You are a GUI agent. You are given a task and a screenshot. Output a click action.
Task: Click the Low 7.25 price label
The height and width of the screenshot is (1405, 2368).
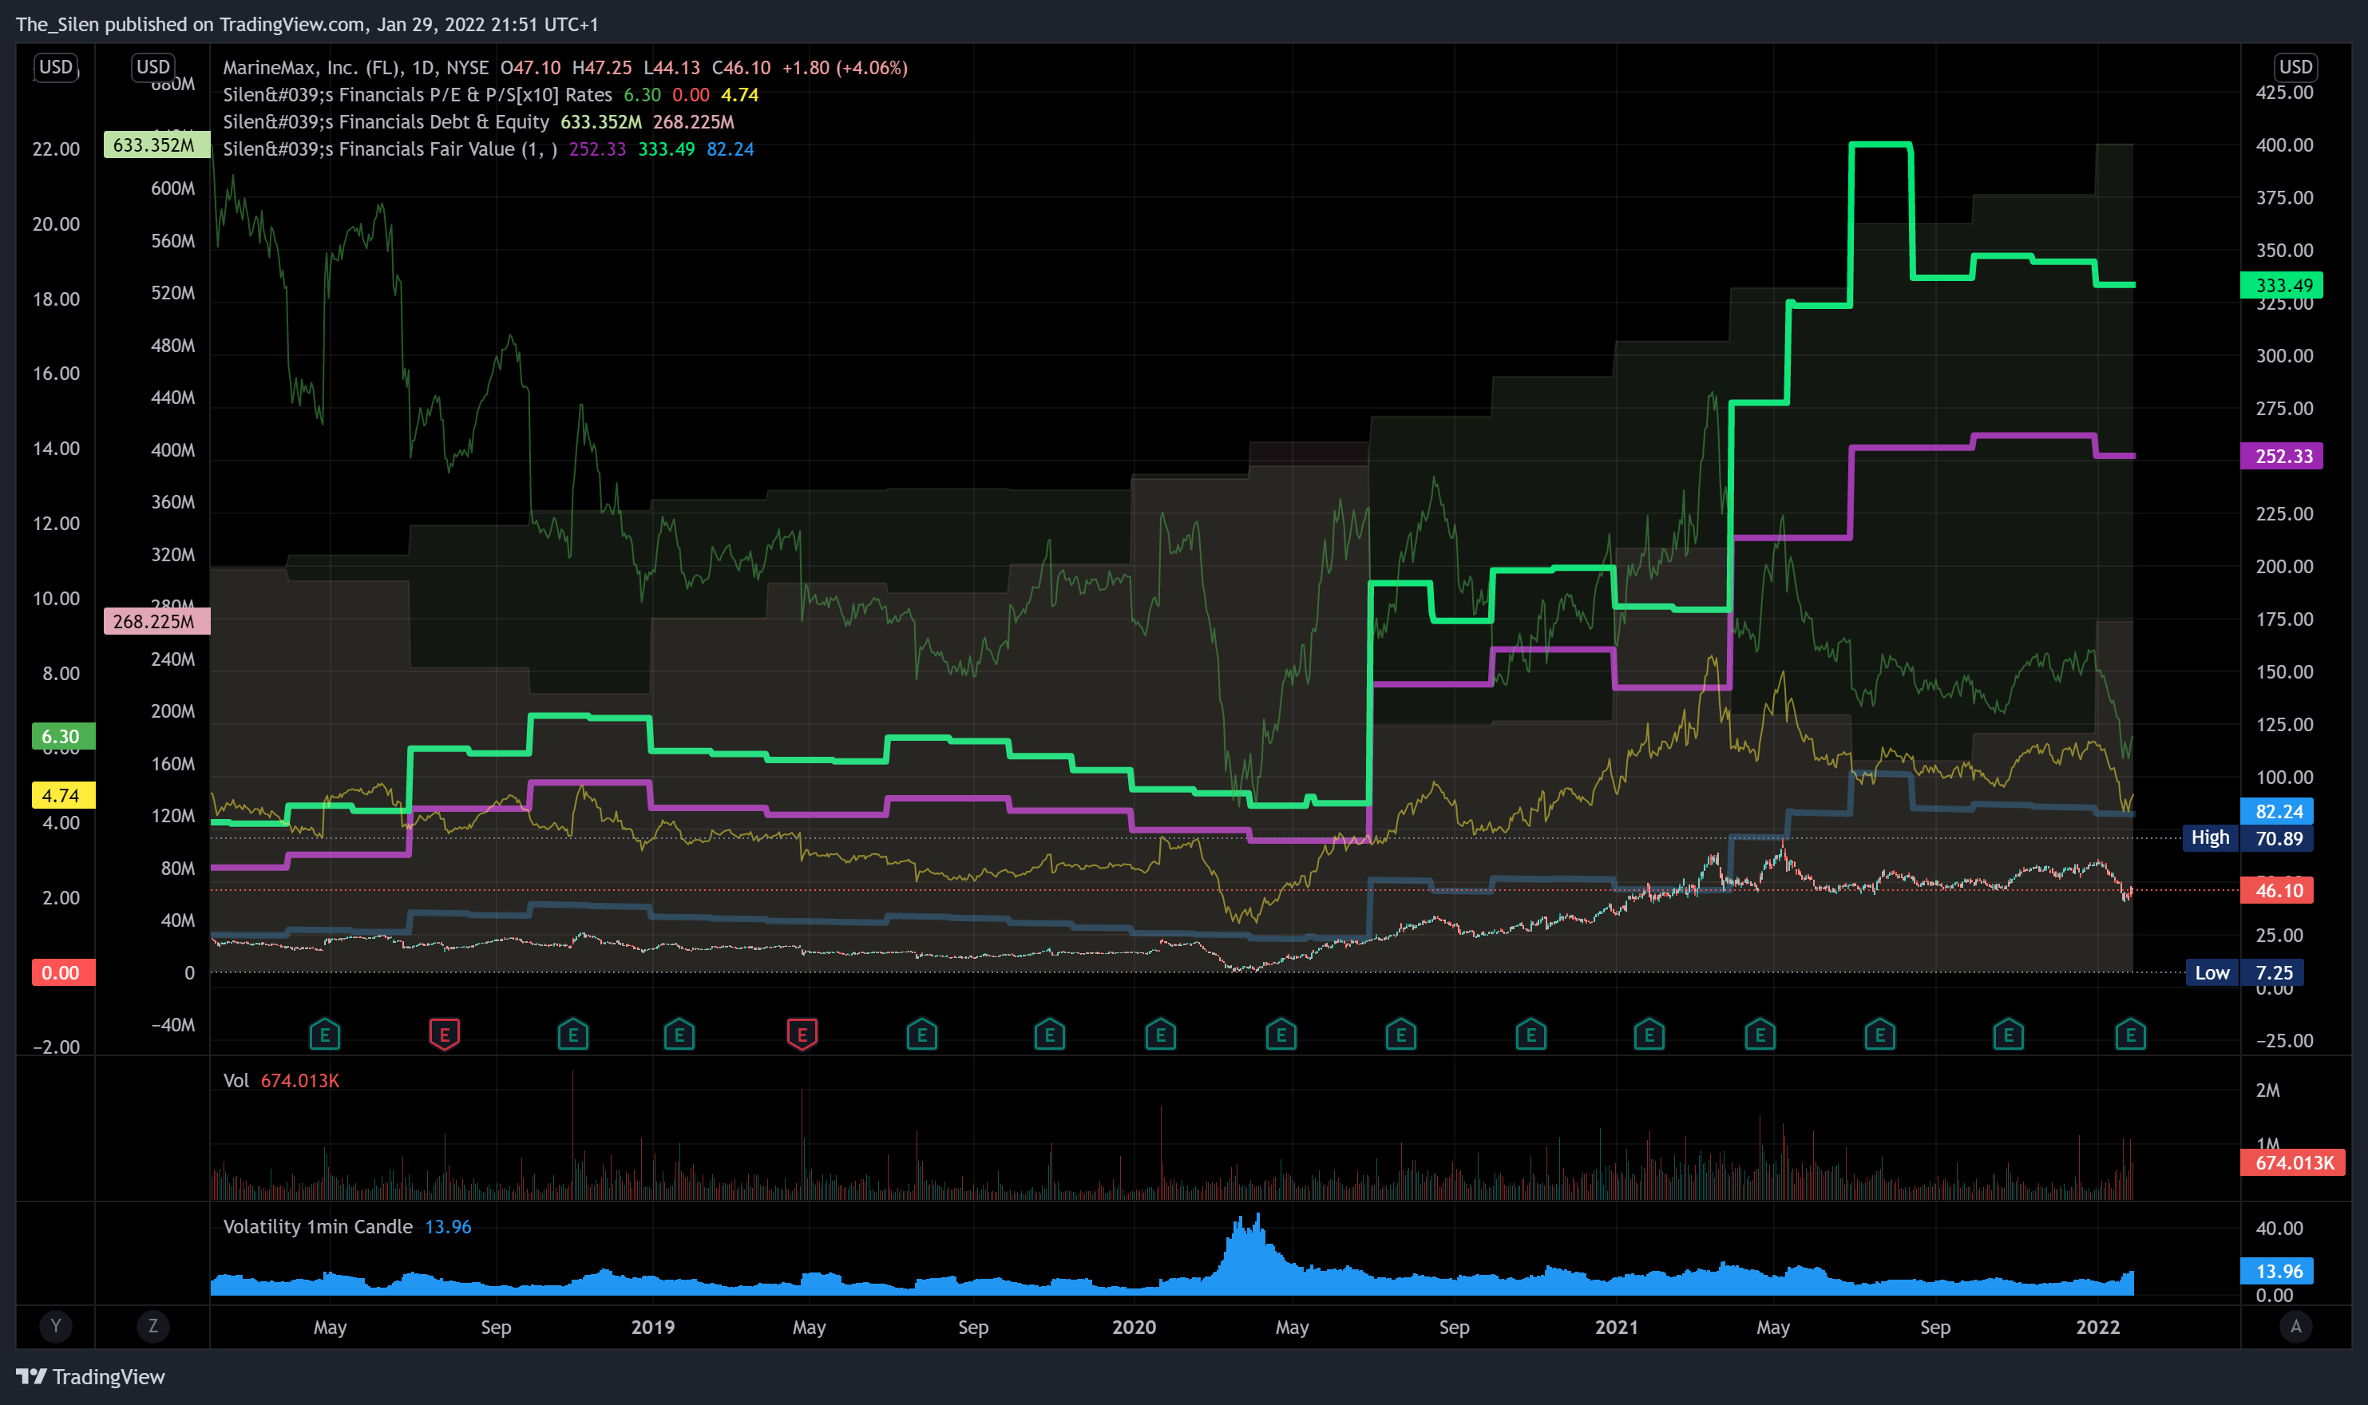2245,972
